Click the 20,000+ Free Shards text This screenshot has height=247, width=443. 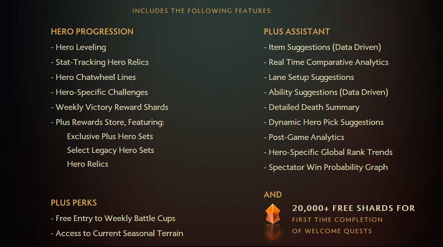[x=353, y=208]
